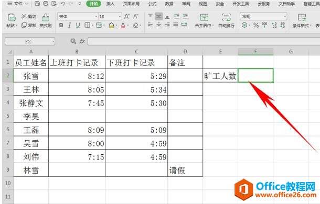Select the Format Painter tool
320x204 pixels.
[46, 18]
